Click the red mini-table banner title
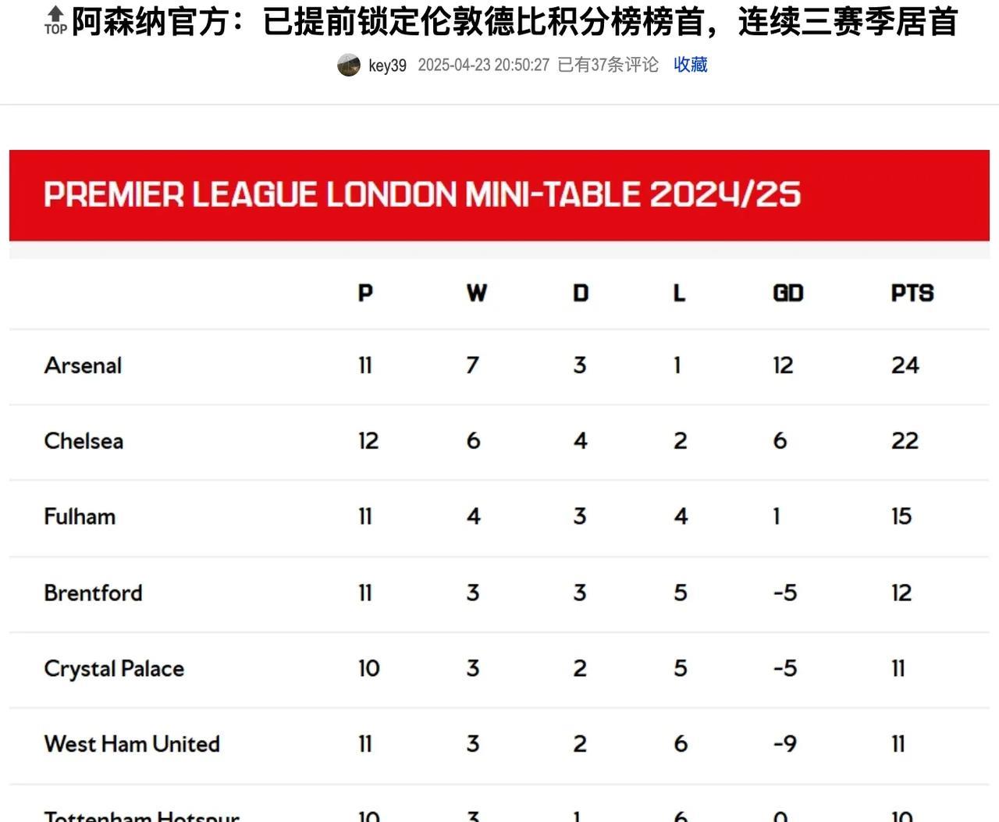The width and height of the screenshot is (999, 822). pyautogui.click(x=422, y=194)
